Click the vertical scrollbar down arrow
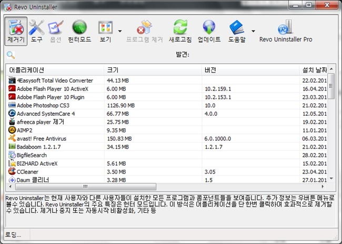342x244 pixels. pos(331,179)
